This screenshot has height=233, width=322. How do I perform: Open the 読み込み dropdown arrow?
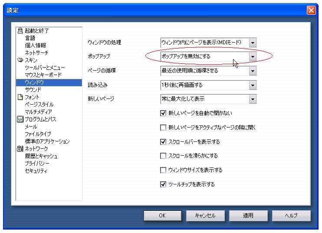pyautogui.click(x=253, y=85)
